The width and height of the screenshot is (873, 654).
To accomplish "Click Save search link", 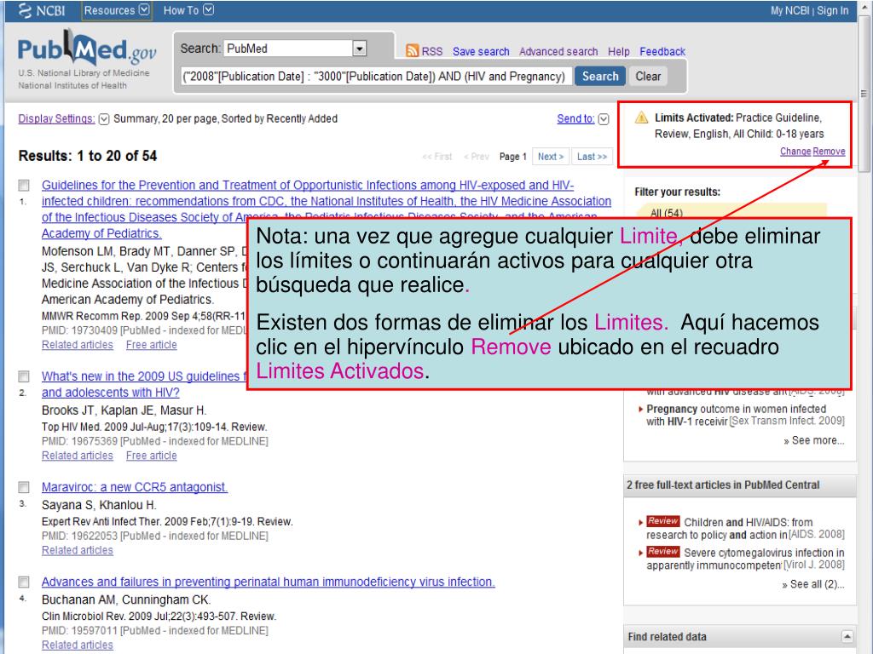I will (481, 51).
